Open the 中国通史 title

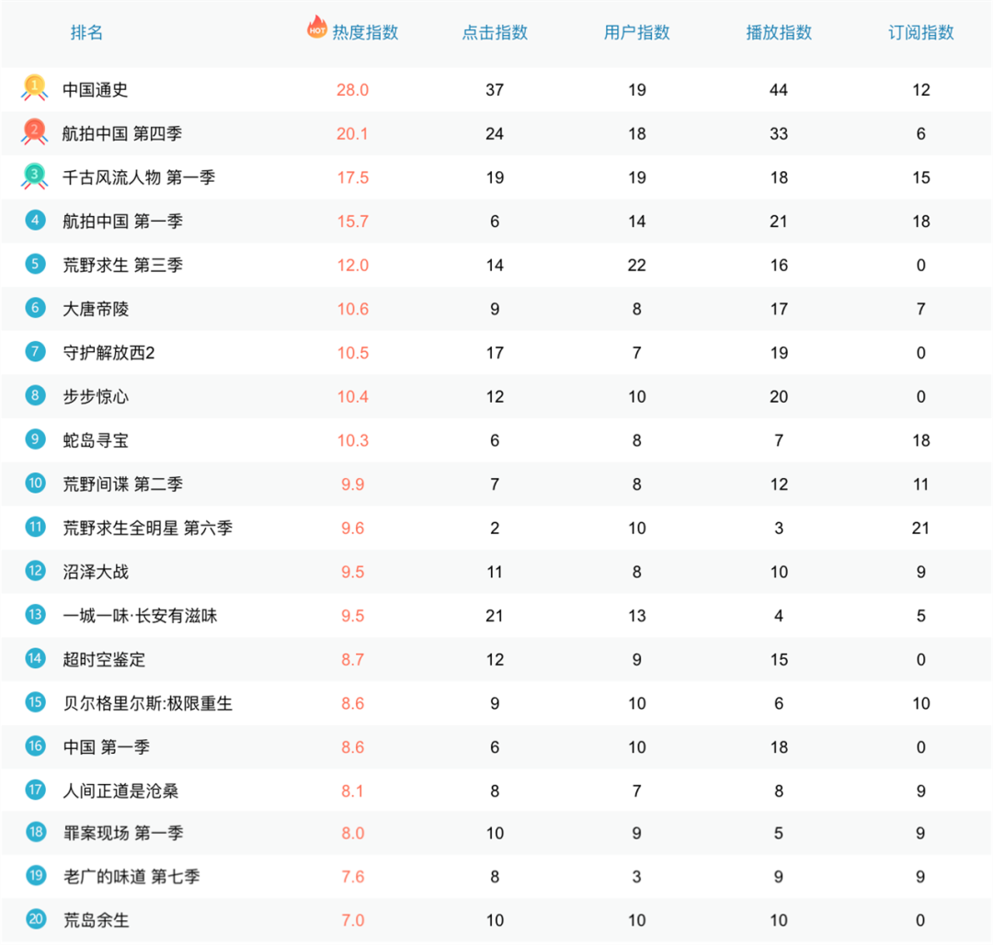click(95, 90)
